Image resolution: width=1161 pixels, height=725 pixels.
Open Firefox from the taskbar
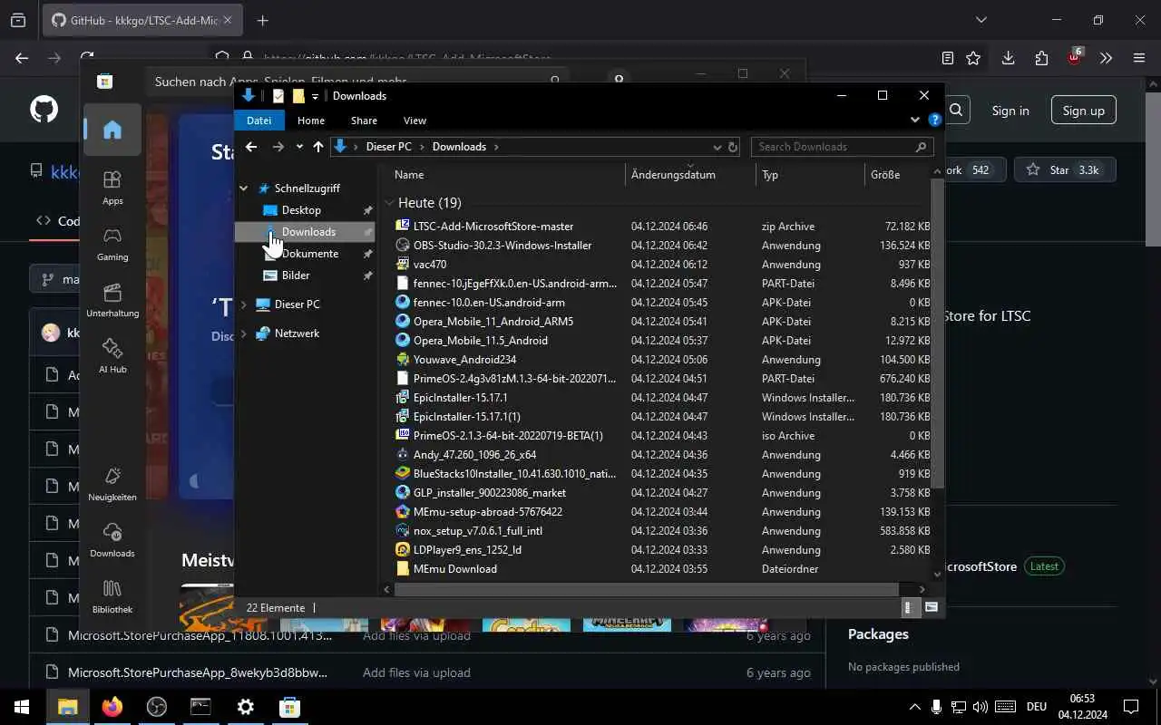coord(112,707)
